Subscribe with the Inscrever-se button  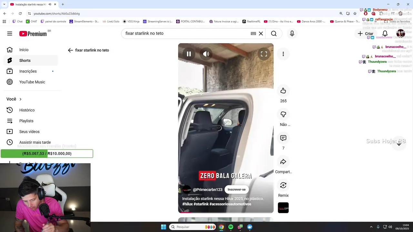237,189
